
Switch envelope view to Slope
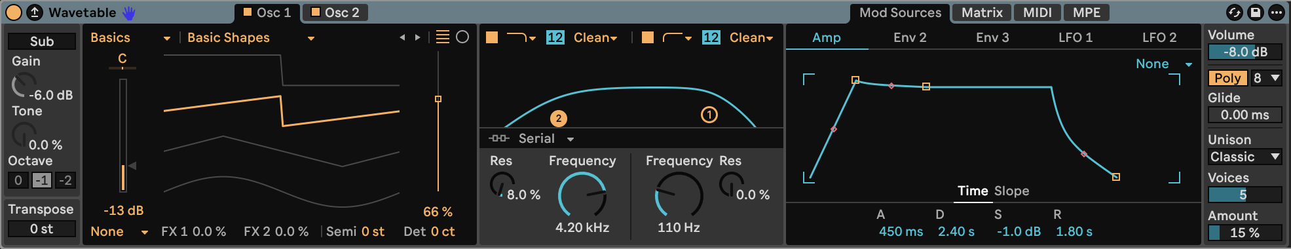point(1012,191)
